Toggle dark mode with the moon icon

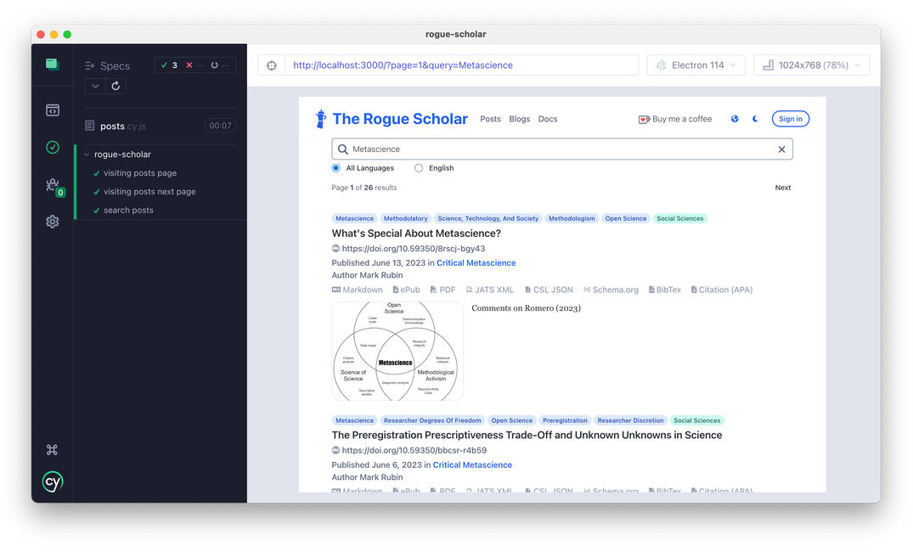[x=754, y=119]
